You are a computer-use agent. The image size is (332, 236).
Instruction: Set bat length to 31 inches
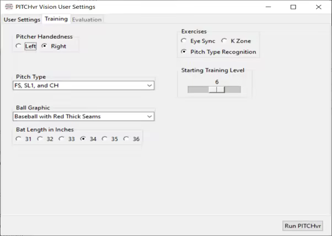pyautogui.click(x=19, y=139)
